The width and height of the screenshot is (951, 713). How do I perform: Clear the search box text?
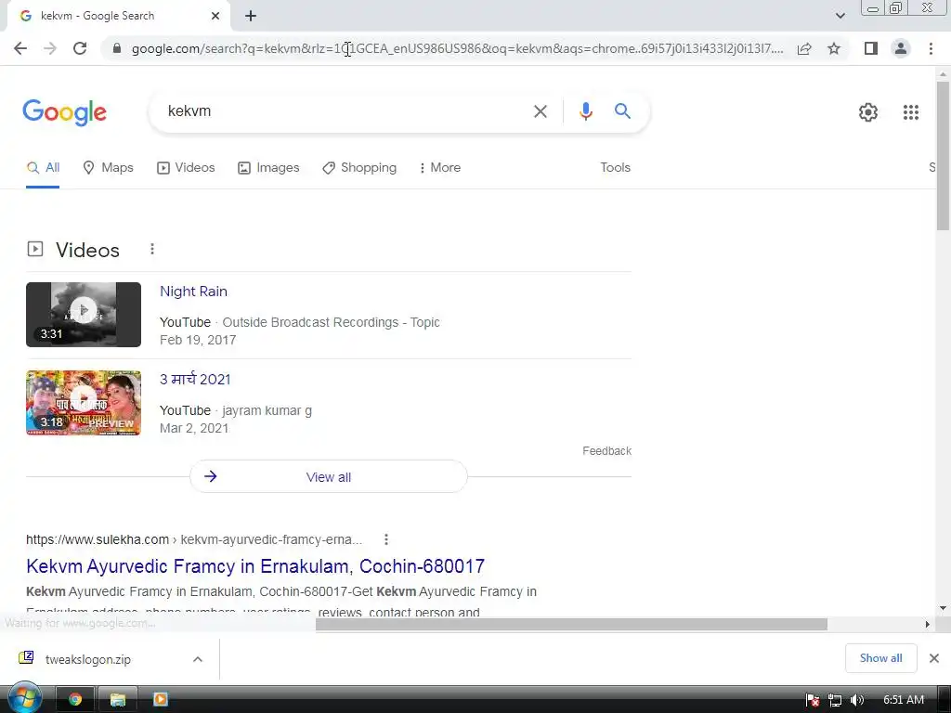point(540,111)
